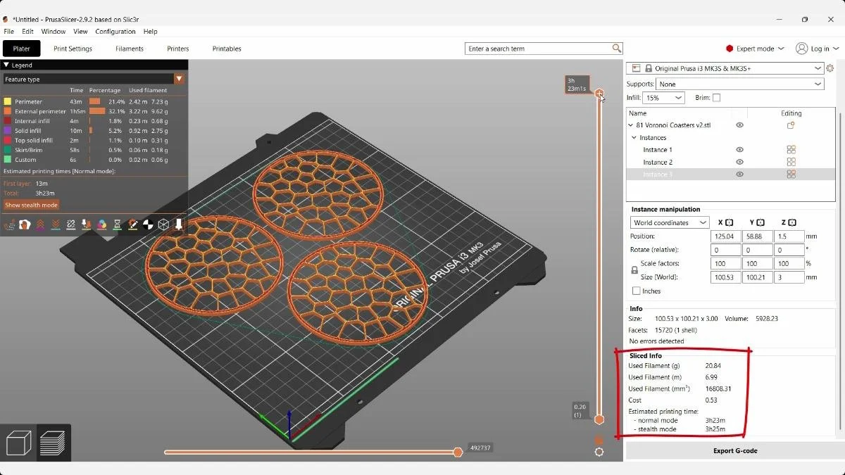Switch to Printers tab
The height and width of the screenshot is (475, 845).
click(x=178, y=49)
